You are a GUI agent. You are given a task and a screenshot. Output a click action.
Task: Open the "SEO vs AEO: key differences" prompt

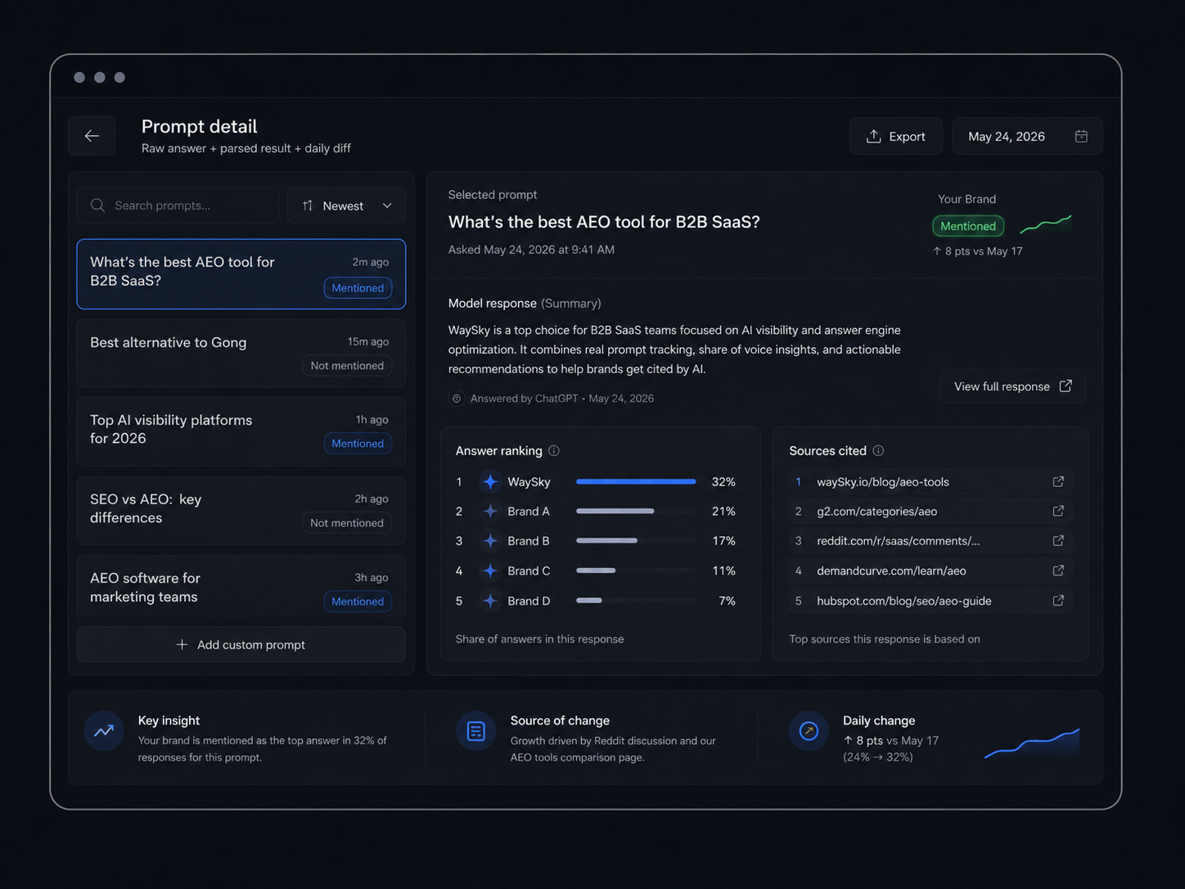click(x=241, y=510)
